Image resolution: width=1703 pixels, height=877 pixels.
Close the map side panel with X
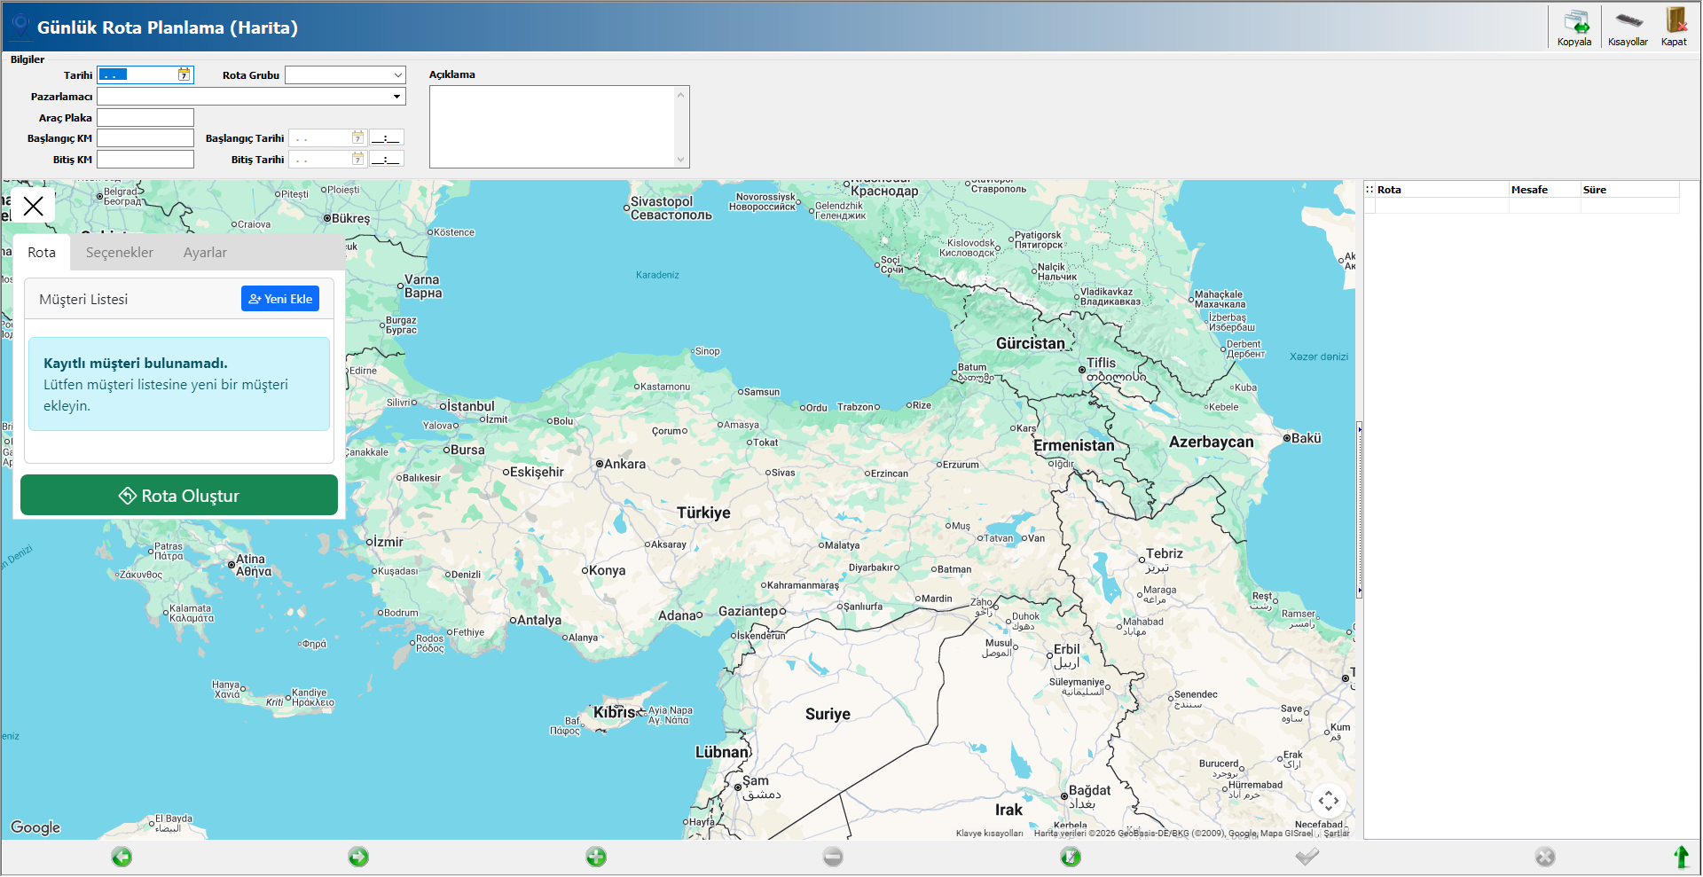coord(34,206)
